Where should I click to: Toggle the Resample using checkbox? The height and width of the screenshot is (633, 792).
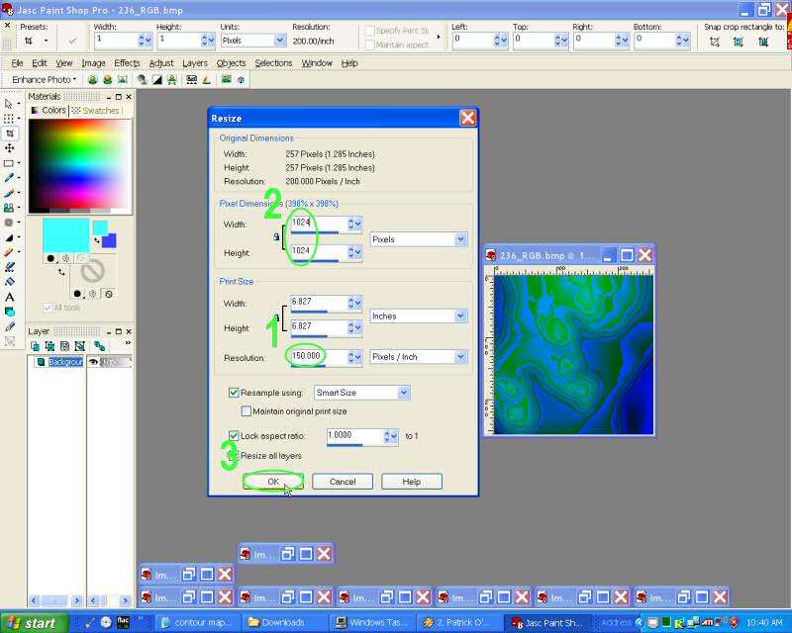[234, 393]
